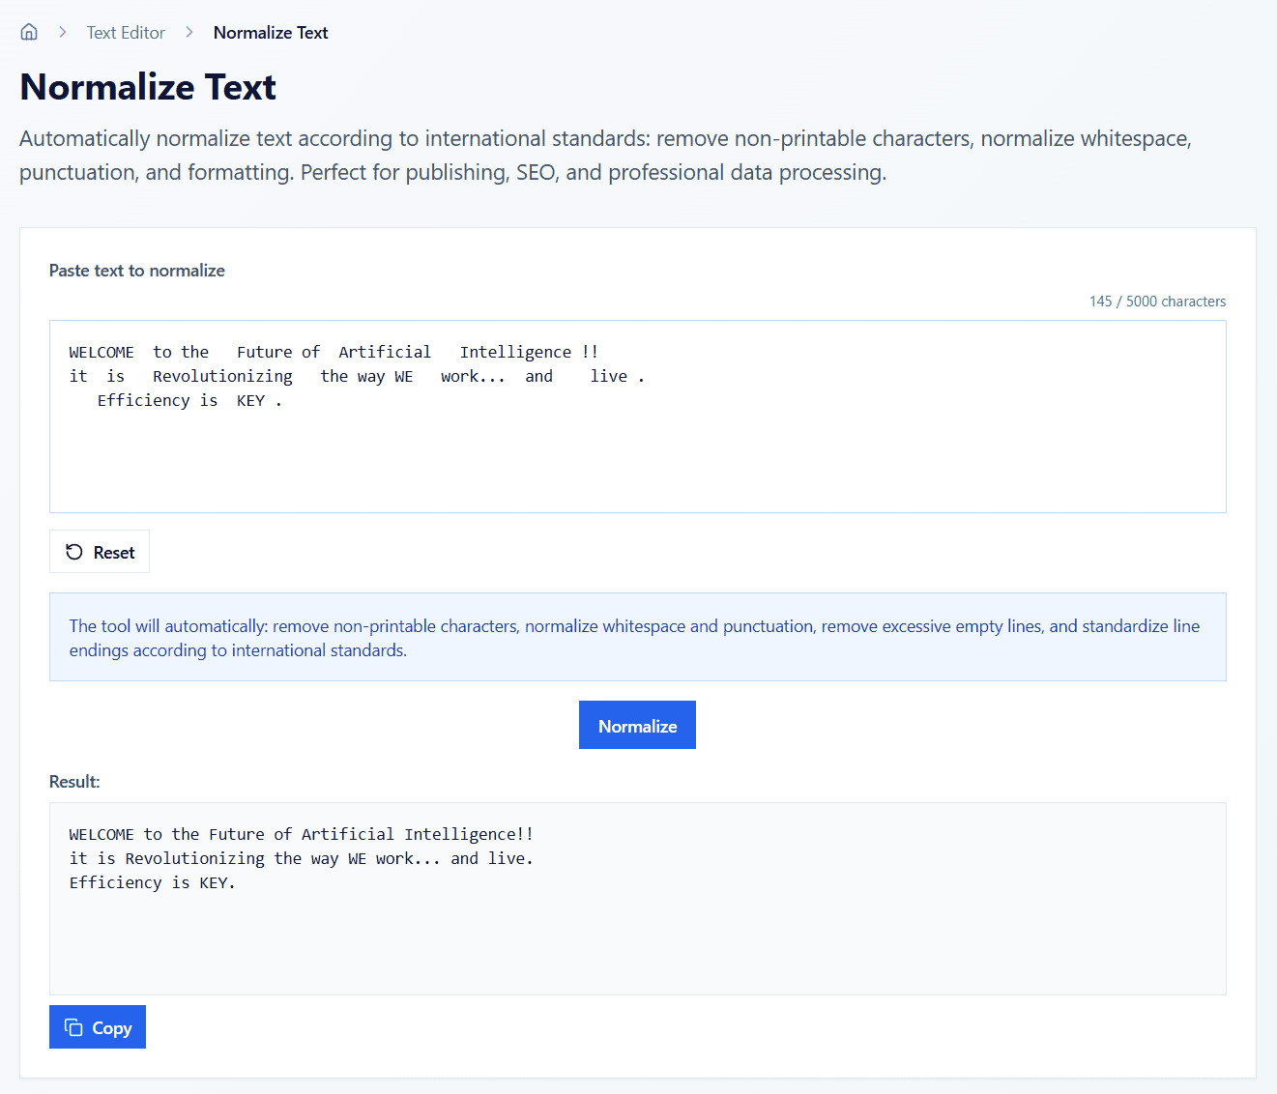Click the chevron separator after the home icon
This screenshot has width=1277, height=1094.
(61, 31)
